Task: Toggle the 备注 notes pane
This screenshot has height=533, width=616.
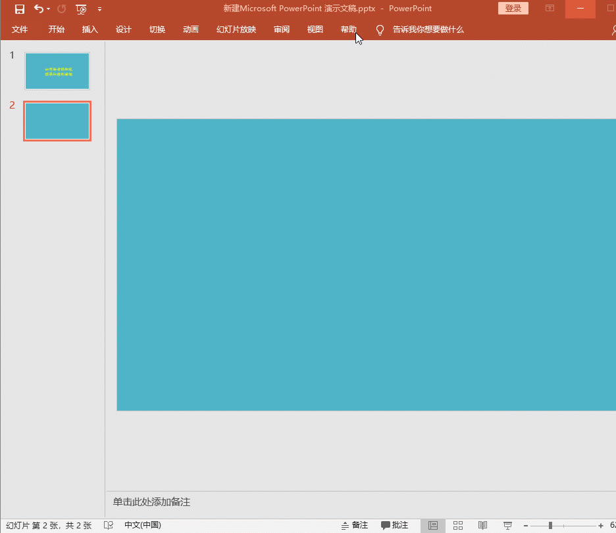Action: (x=354, y=525)
